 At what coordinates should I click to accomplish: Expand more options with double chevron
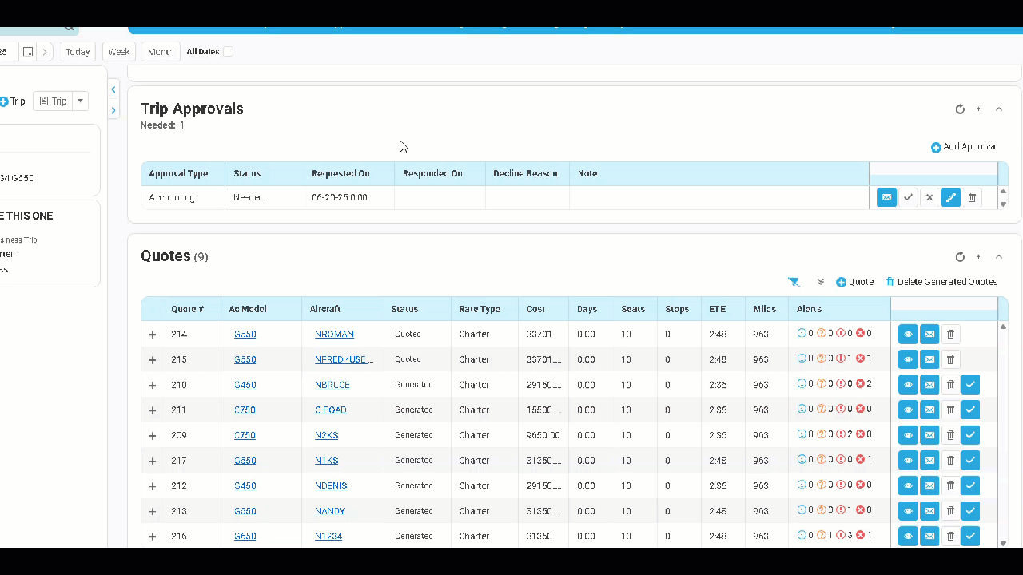(820, 282)
